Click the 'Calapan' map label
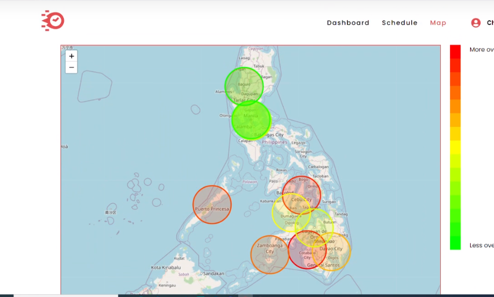Screen dimensions: 494x297 [x=245, y=141]
